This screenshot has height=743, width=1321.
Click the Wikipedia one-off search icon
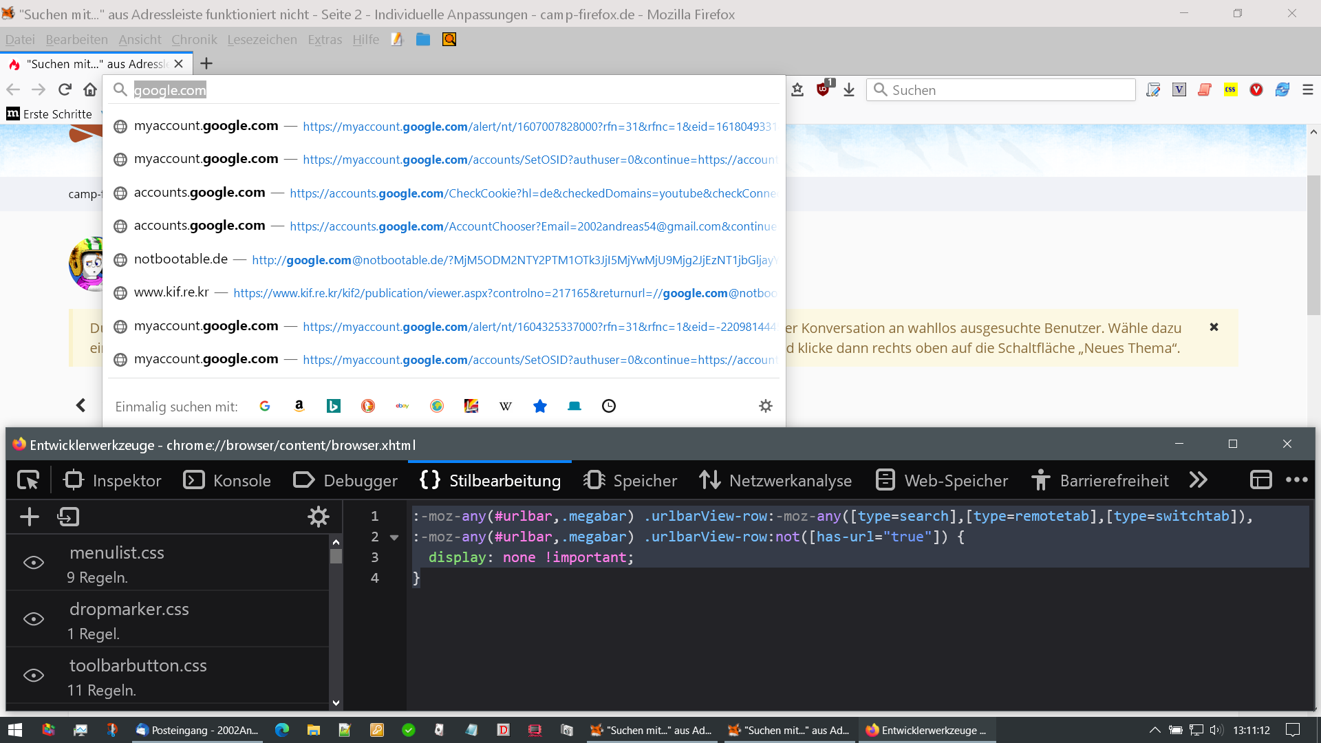point(506,406)
